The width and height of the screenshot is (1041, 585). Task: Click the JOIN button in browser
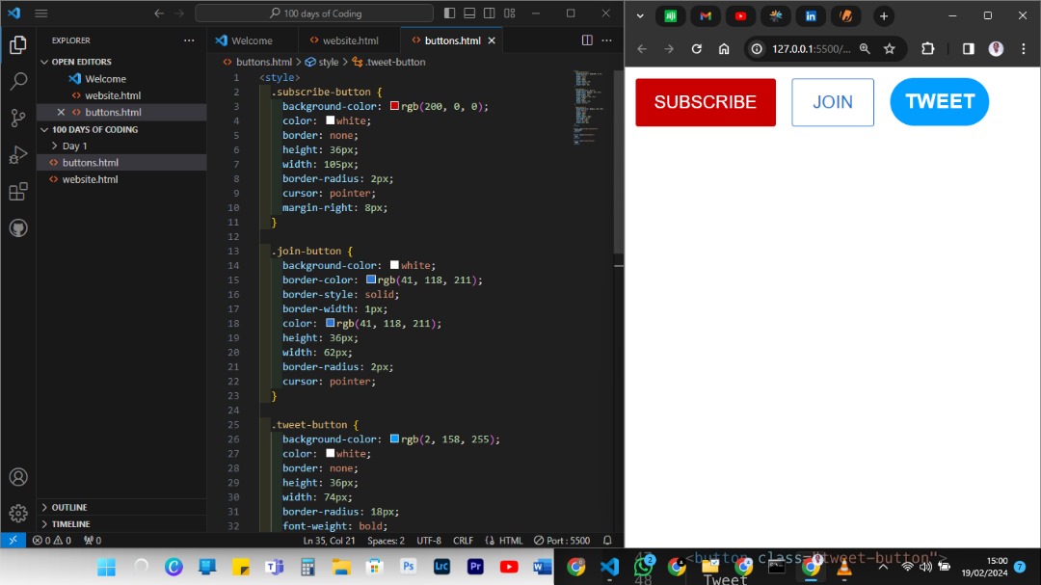(x=833, y=102)
